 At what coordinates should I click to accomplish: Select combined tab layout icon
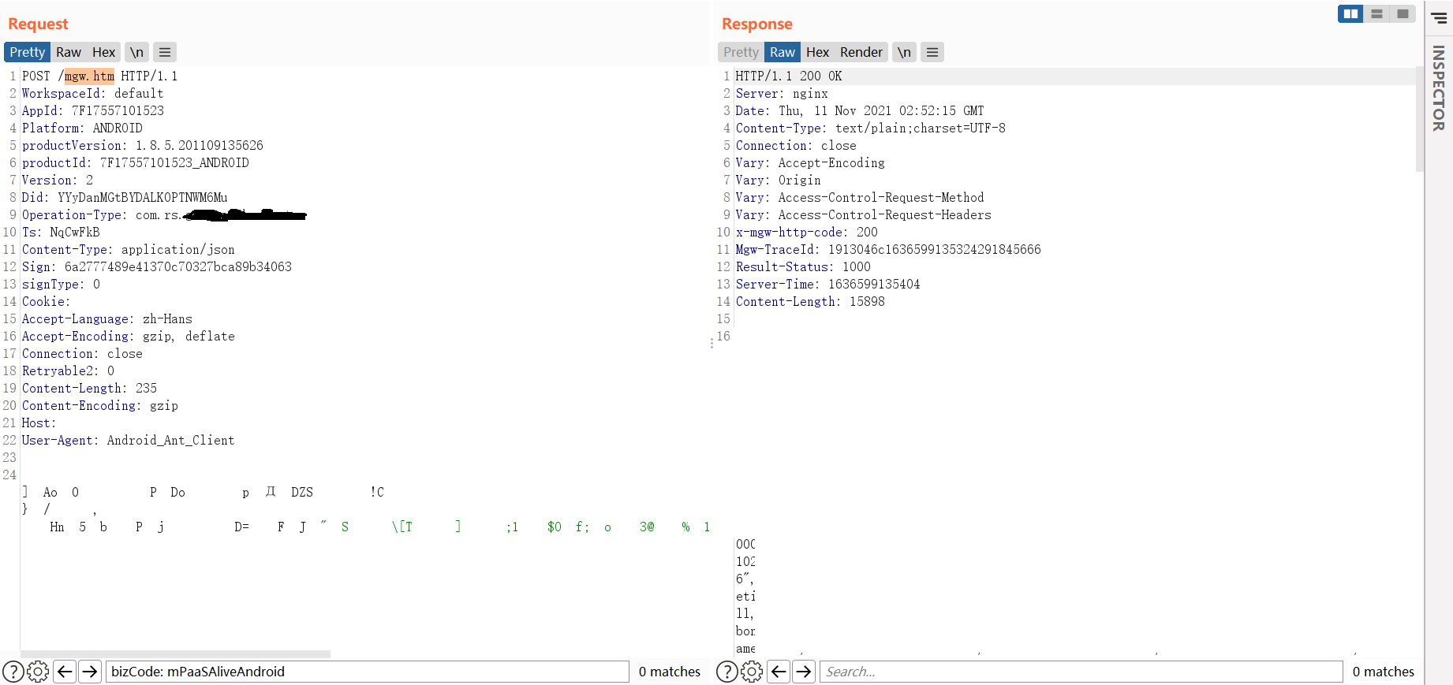(x=1403, y=14)
